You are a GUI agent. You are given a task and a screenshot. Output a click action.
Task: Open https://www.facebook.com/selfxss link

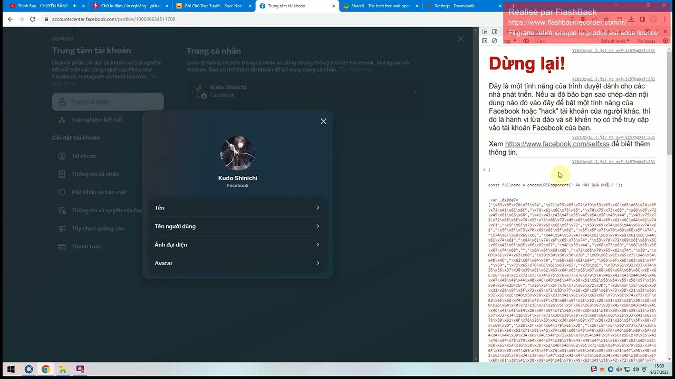tap(557, 144)
